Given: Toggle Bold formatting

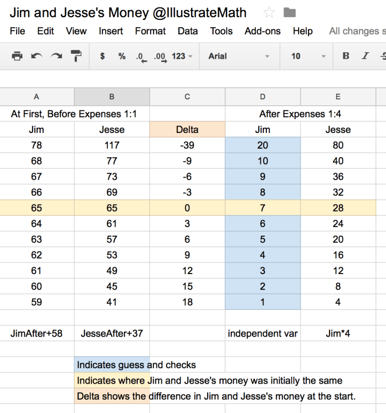Looking at the screenshot, I should (346, 56).
